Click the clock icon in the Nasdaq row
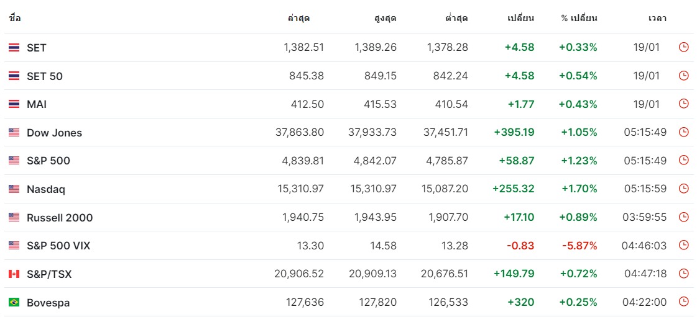 [x=684, y=189]
